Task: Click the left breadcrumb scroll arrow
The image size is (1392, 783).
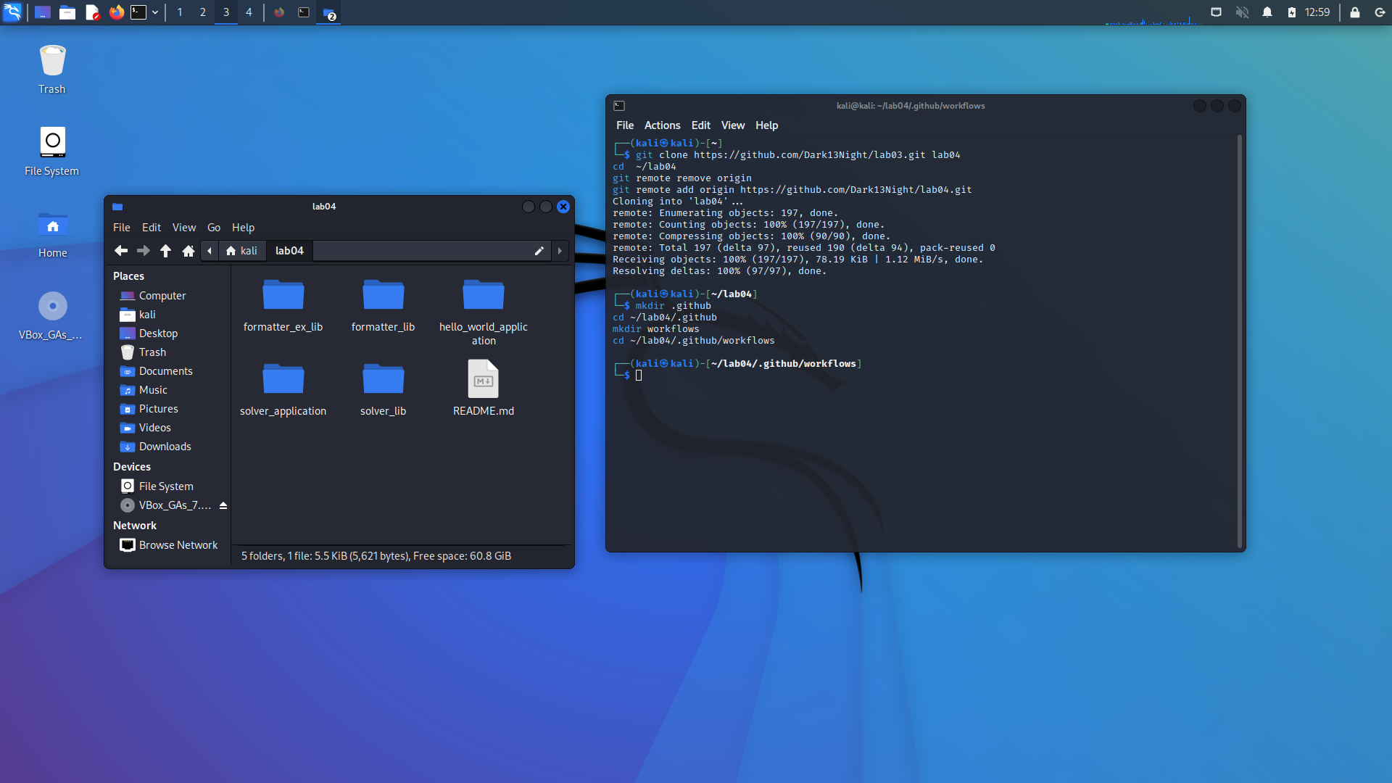Action: click(210, 250)
